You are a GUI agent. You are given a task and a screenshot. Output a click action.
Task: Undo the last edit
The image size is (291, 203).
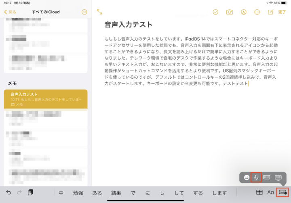(x=8, y=192)
